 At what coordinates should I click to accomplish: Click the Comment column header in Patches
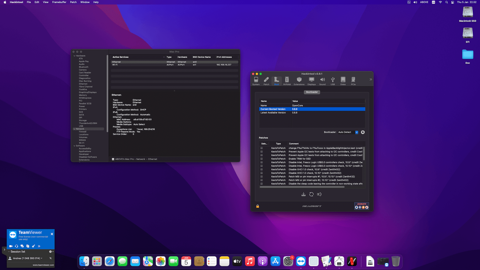click(326, 144)
